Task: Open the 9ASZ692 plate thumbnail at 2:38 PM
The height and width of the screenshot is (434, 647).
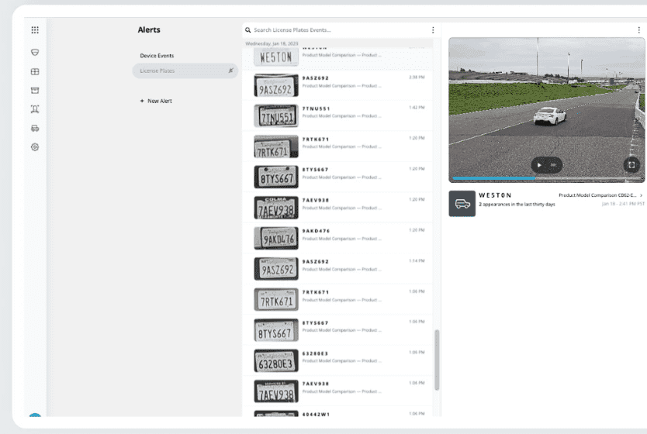Action: (276, 85)
